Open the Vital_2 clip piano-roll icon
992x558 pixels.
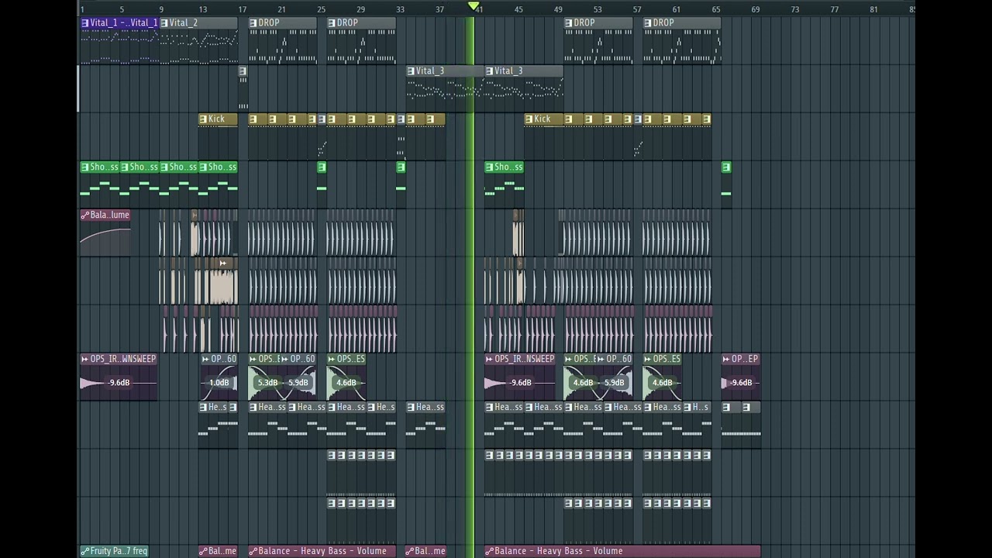click(x=164, y=22)
